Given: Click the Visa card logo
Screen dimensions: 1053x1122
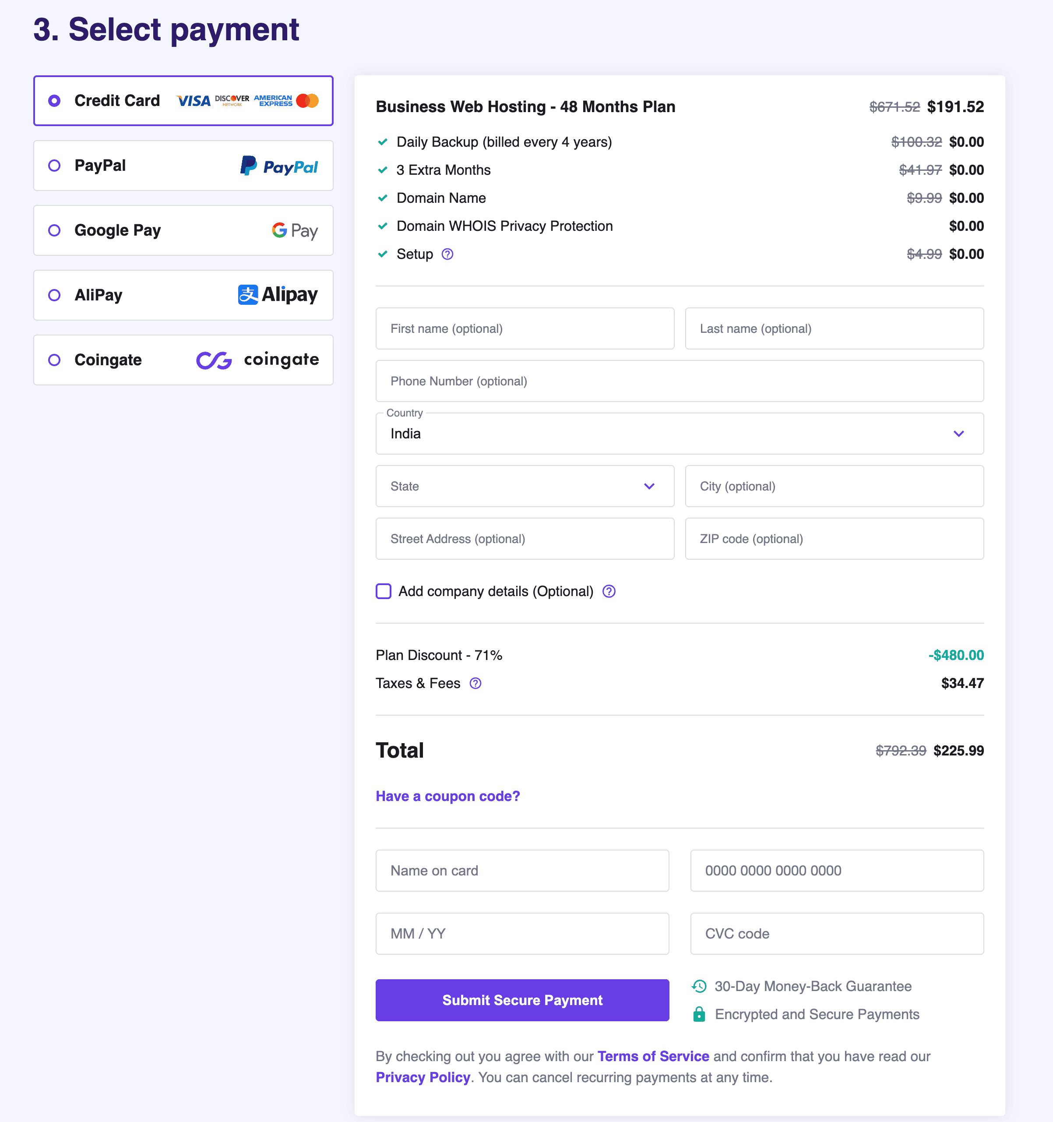Looking at the screenshot, I should [193, 101].
